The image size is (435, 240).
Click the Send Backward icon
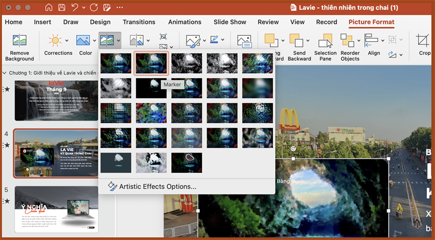(296, 41)
